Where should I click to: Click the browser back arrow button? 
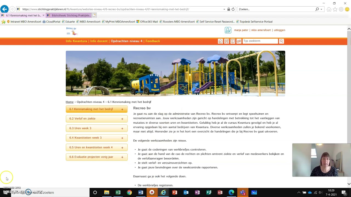tap(4, 9)
